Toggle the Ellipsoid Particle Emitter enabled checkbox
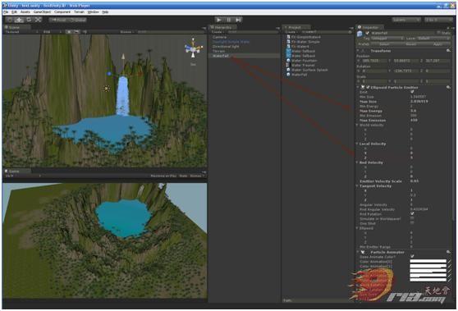The width and height of the screenshot is (458, 311). [x=368, y=87]
